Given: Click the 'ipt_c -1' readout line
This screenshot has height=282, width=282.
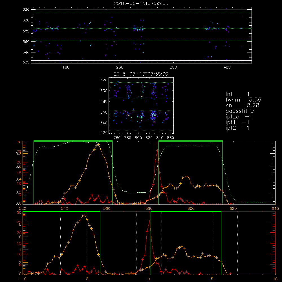Looking at the screenshot, I should coord(239,117).
